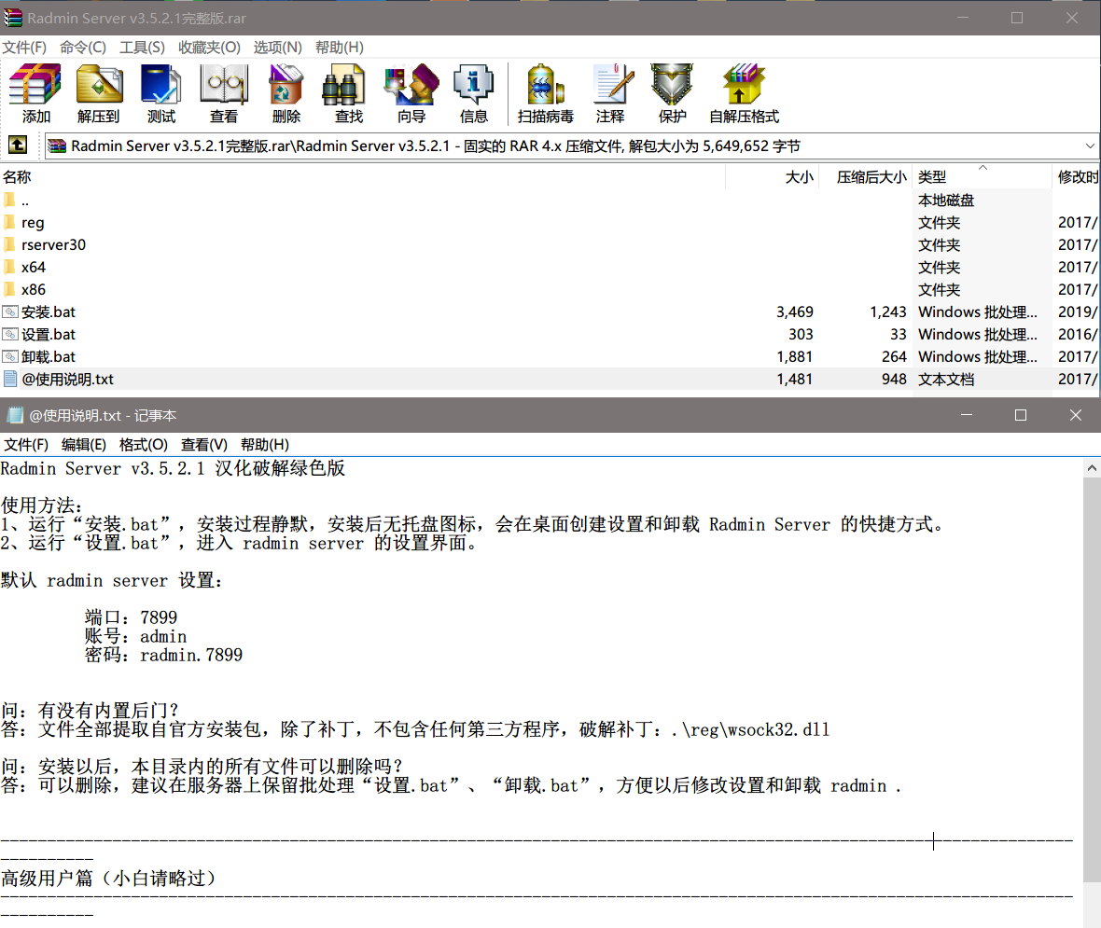Click the parent folder '..' icon
The height and width of the screenshot is (928, 1101).
pyautogui.click(x=9, y=201)
